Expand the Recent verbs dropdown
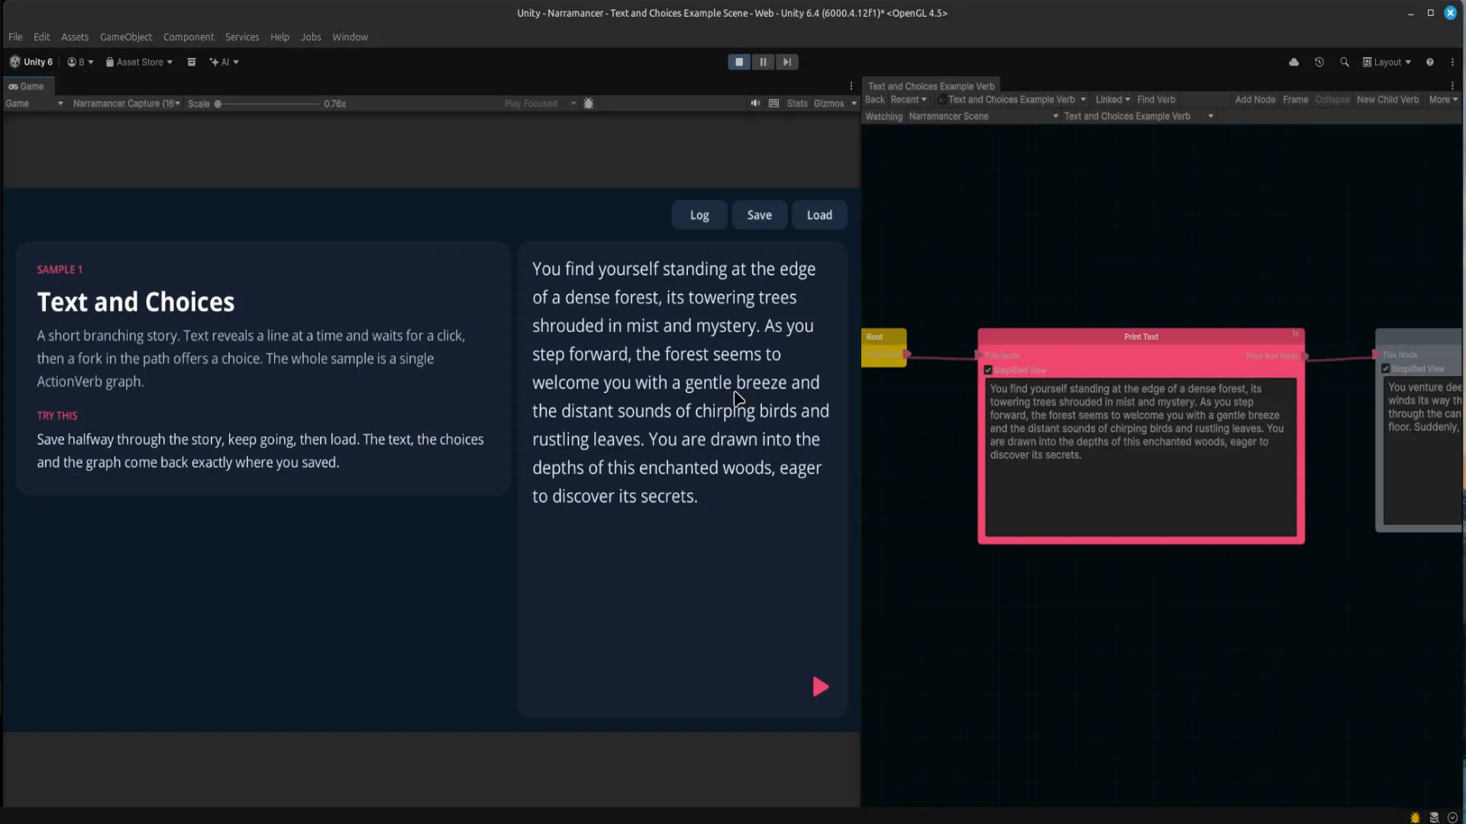1466x824 pixels. click(908, 99)
